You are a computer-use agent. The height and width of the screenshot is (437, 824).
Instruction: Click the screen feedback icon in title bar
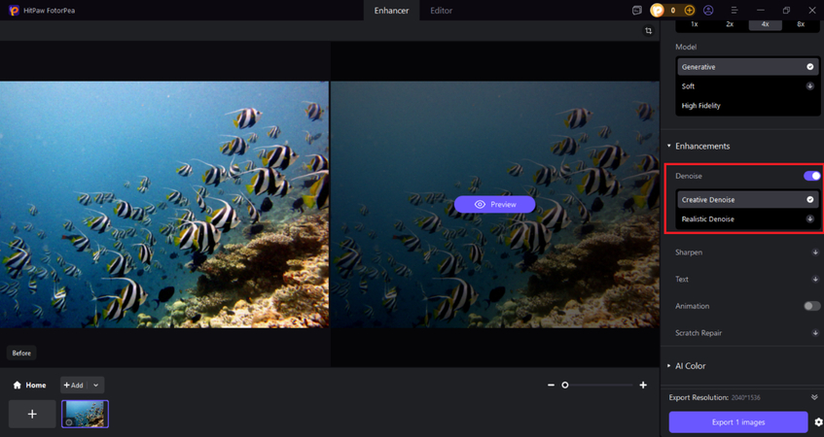[637, 11]
